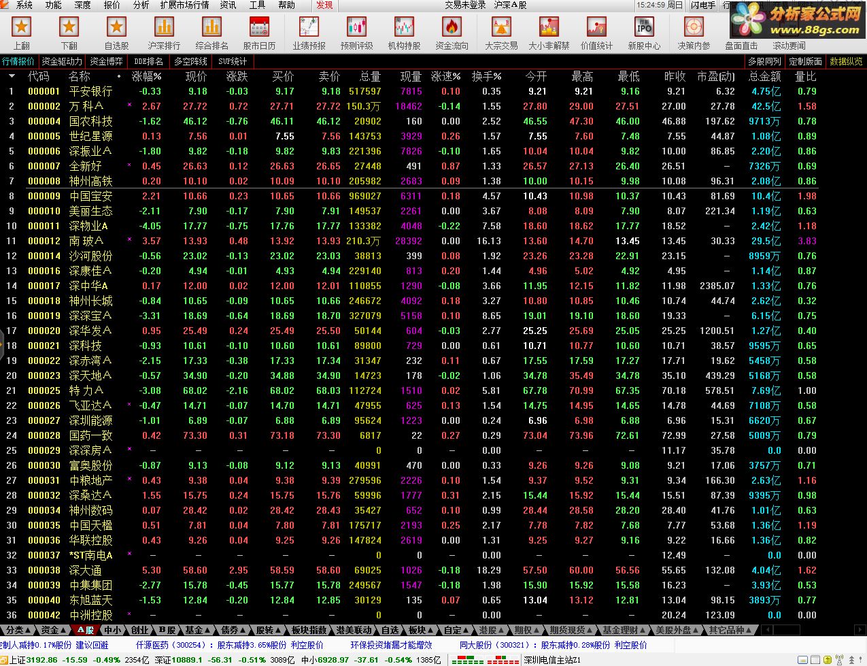Expand the 期货现货 bottom tab menu
The image size is (867, 666).
click(571, 630)
